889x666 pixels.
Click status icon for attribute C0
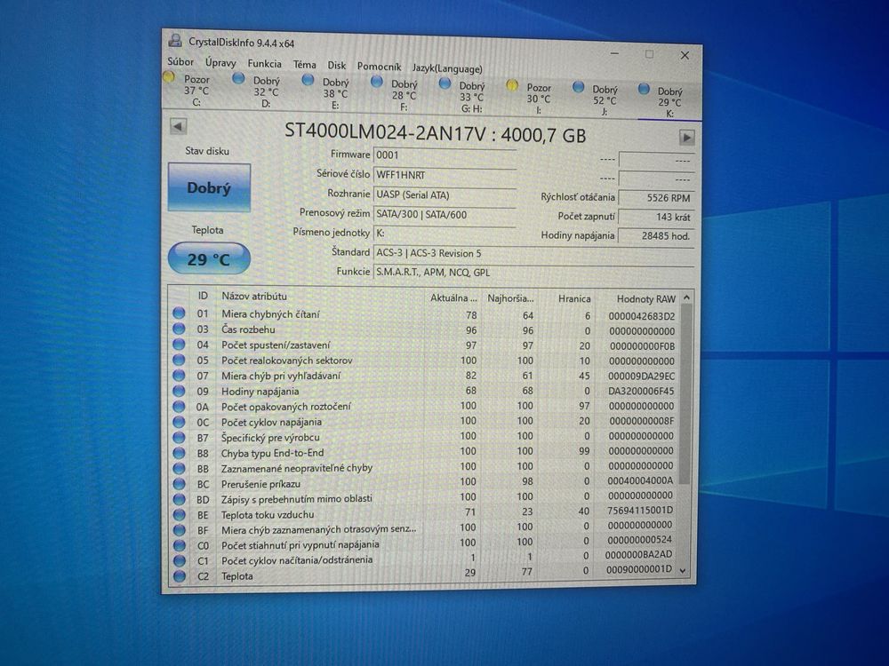[x=180, y=545]
